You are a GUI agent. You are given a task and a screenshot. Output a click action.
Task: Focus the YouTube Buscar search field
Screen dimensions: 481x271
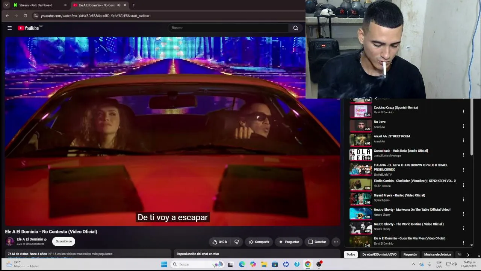point(228,28)
